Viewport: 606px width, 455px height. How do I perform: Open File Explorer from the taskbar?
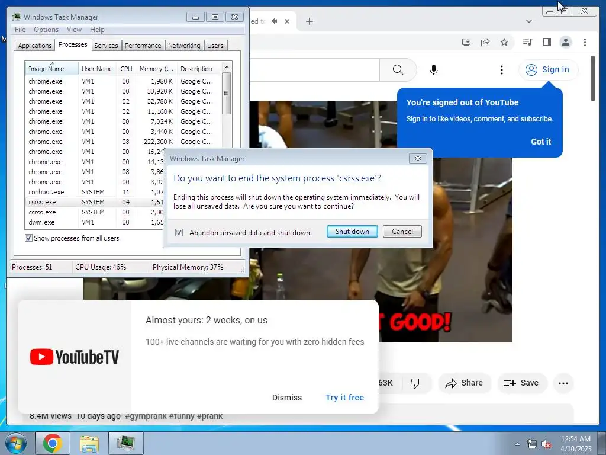(x=89, y=443)
